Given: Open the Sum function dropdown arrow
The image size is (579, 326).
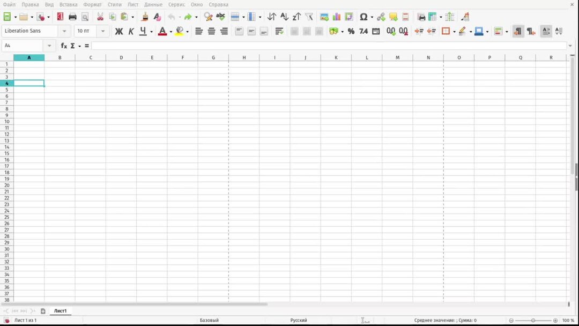Looking at the screenshot, I should (79, 46).
